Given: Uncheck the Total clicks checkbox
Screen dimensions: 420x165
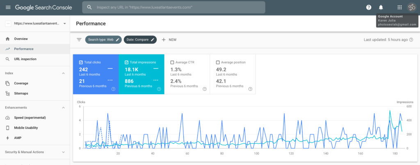Looking at the screenshot, I should point(81,62).
